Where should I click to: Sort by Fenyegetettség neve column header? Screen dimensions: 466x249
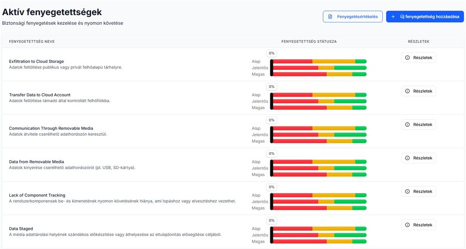point(31,41)
